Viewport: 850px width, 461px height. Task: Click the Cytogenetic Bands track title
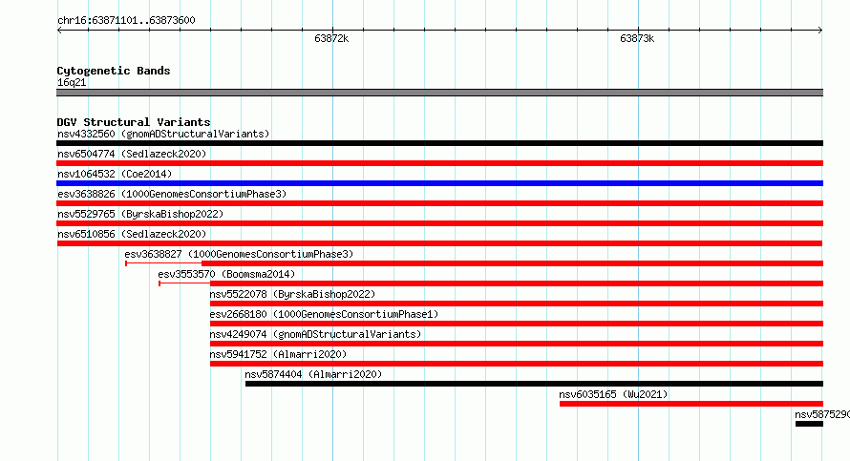tap(114, 71)
